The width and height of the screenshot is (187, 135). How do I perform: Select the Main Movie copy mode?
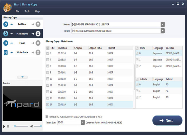22,33
